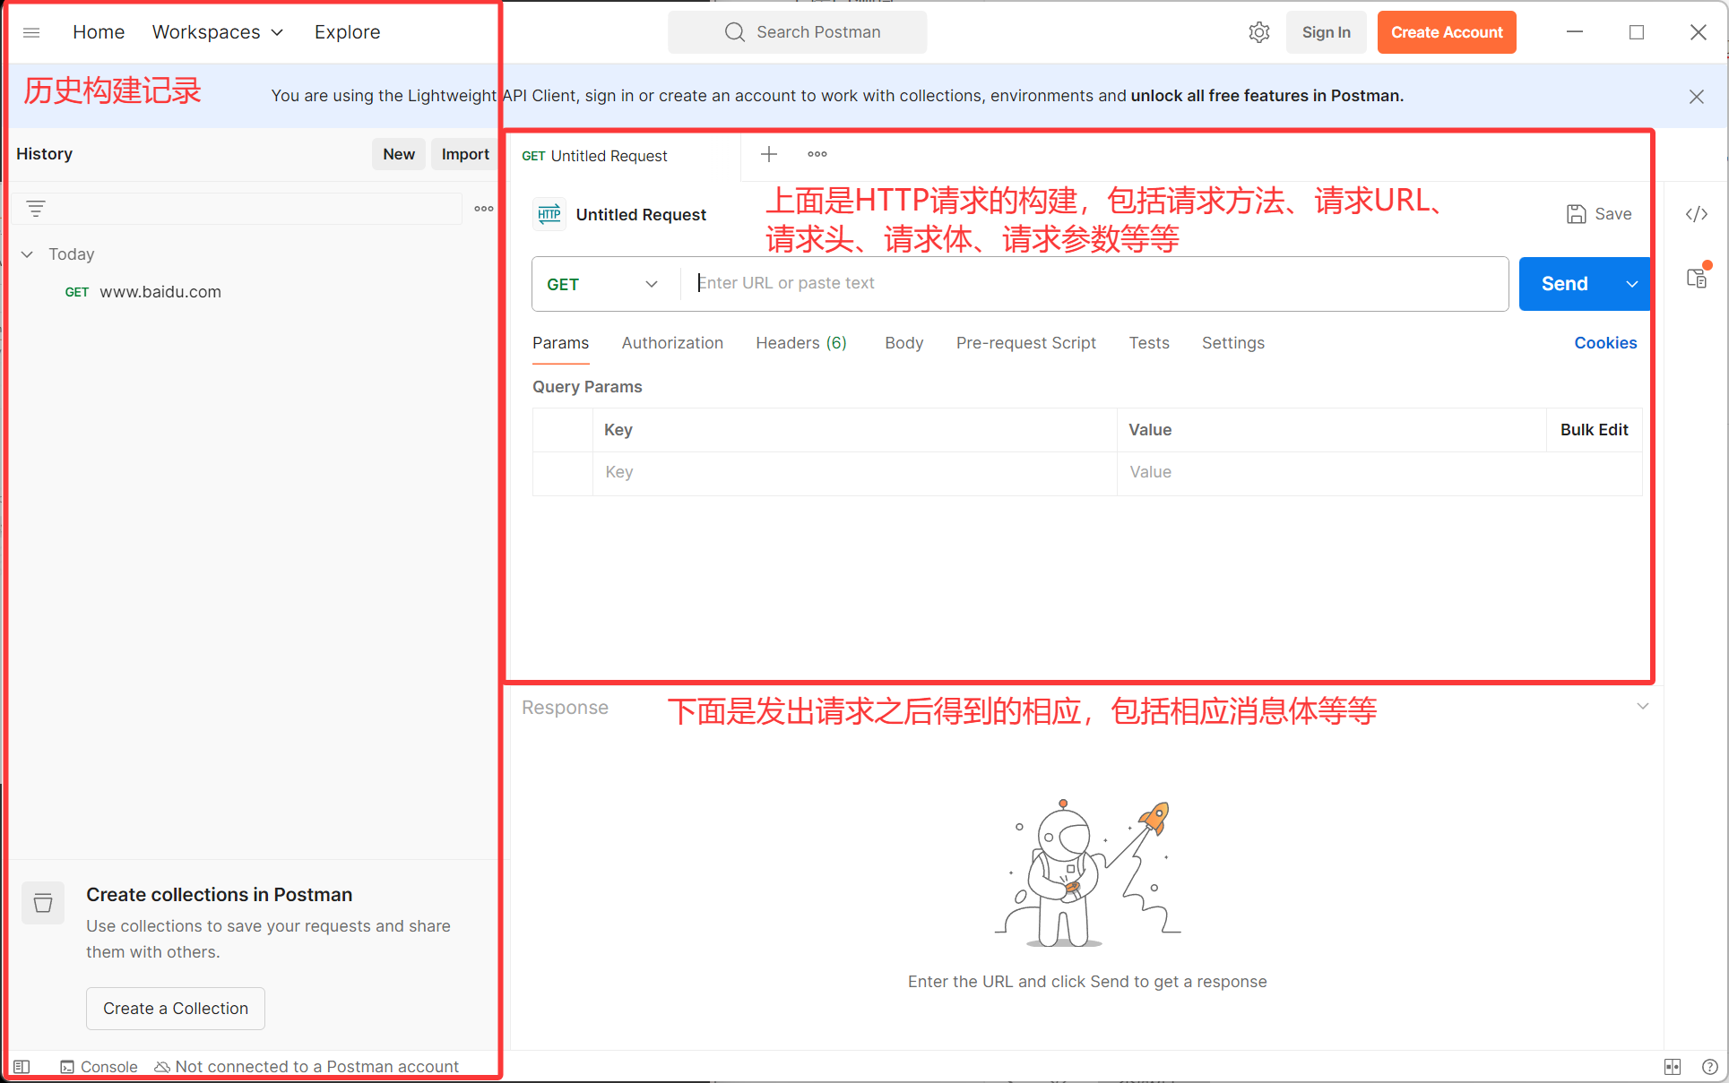Open tab options ellipsis menu
This screenshot has height=1083, width=1729.
(x=817, y=154)
